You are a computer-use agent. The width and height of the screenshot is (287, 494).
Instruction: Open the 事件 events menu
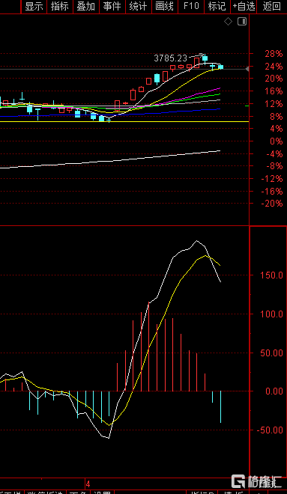tap(112, 6)
